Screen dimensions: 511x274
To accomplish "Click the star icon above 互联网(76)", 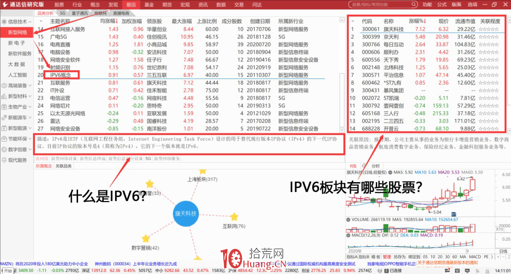I will [234, 217].
